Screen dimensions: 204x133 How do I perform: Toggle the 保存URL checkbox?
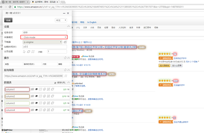coord(55,83)
